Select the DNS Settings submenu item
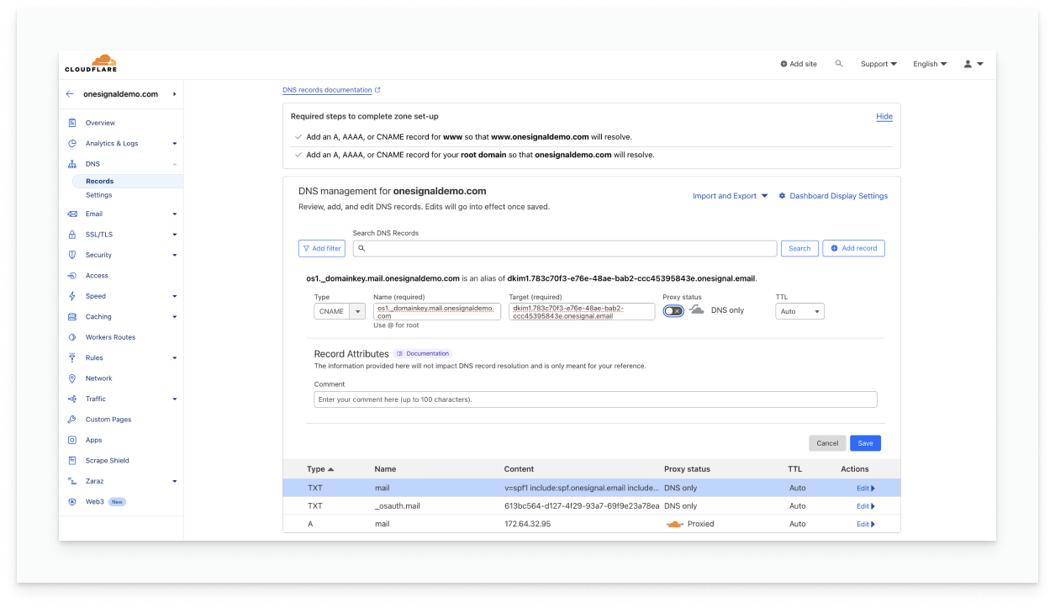The image size is (1055, 608). coord(98,195)
